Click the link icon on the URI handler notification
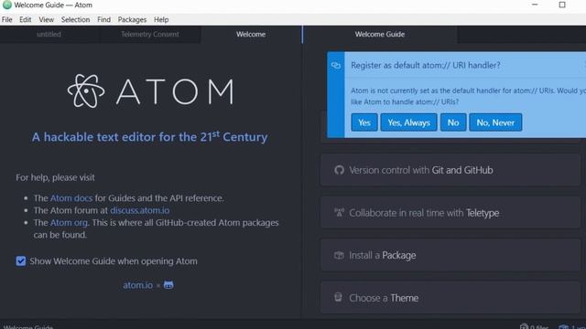The height and width of the screenshot is (329, 586). point(336,65)
